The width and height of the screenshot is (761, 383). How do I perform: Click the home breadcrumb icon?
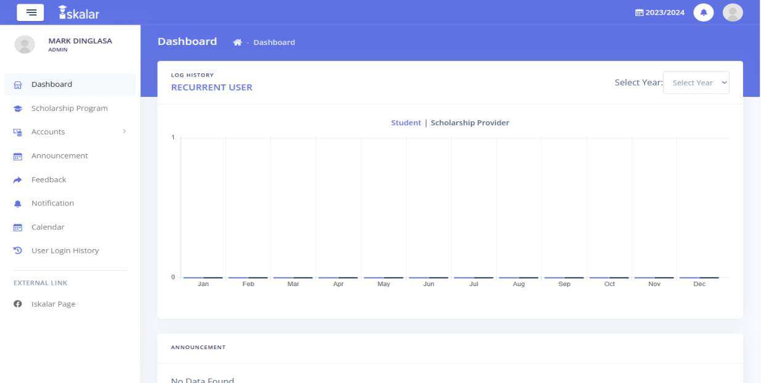click(238, 41)
